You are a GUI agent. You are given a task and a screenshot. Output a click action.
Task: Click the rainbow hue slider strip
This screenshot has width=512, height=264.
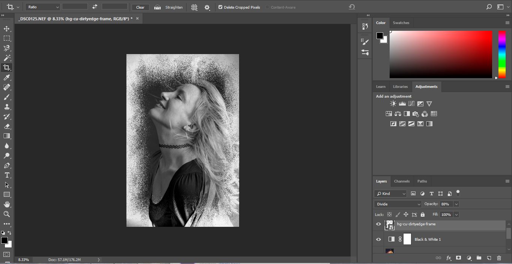click(x=502, y=54)
